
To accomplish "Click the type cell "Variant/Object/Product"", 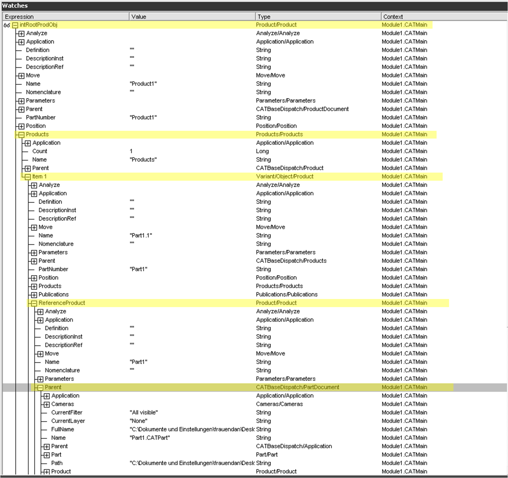I will [x=285, y=176].
